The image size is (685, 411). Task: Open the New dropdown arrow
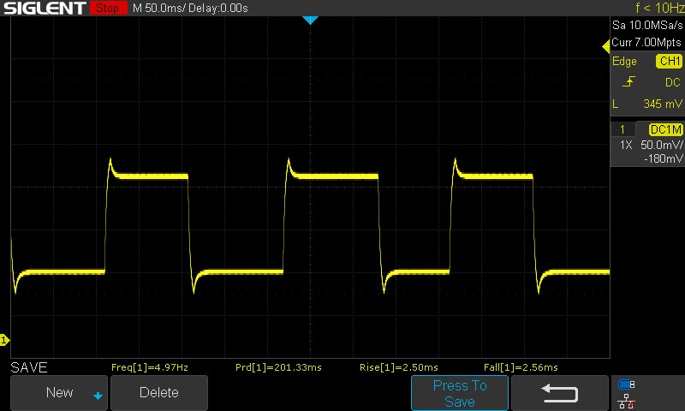coord(98,396)
